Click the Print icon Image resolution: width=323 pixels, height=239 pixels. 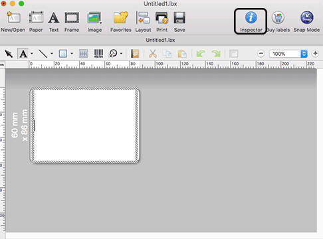(x=162, y=18)
